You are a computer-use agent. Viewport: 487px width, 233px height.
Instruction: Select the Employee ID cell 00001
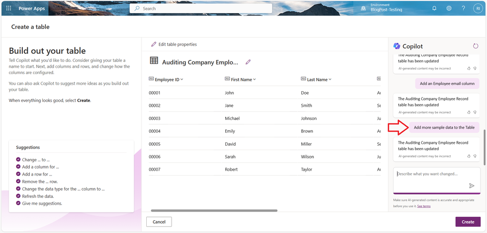coord(155,93)
